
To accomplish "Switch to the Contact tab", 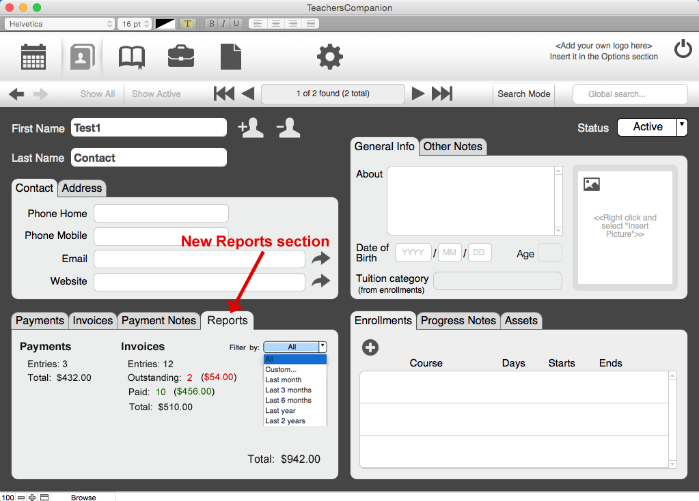I will [34, 188].
